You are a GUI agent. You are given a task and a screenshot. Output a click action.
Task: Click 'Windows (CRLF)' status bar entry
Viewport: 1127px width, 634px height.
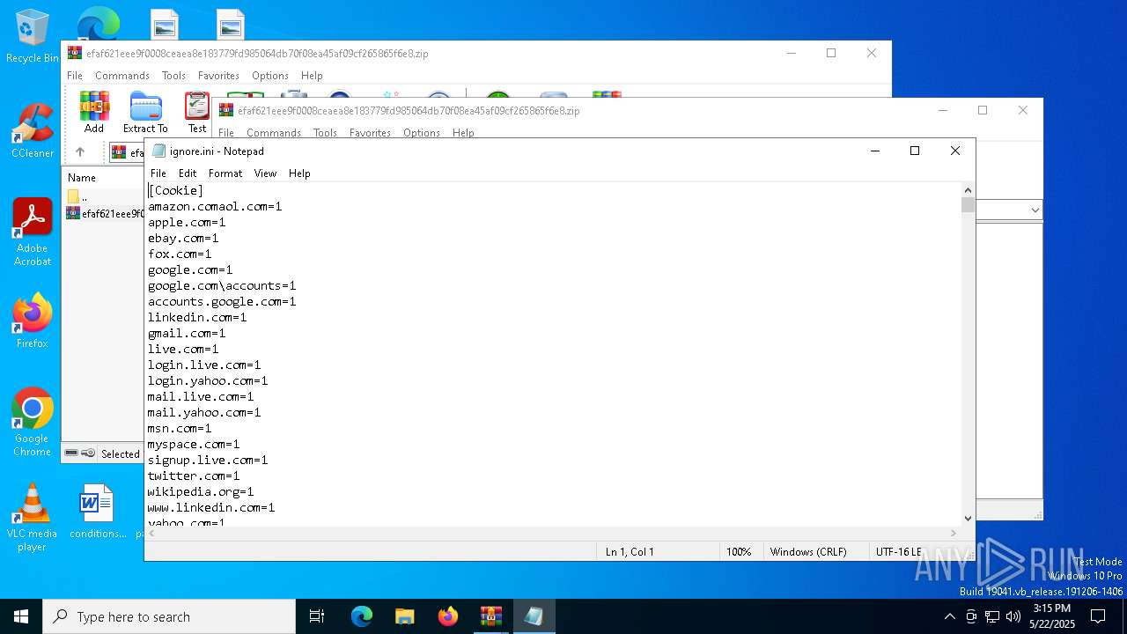[x=808, y=552]
